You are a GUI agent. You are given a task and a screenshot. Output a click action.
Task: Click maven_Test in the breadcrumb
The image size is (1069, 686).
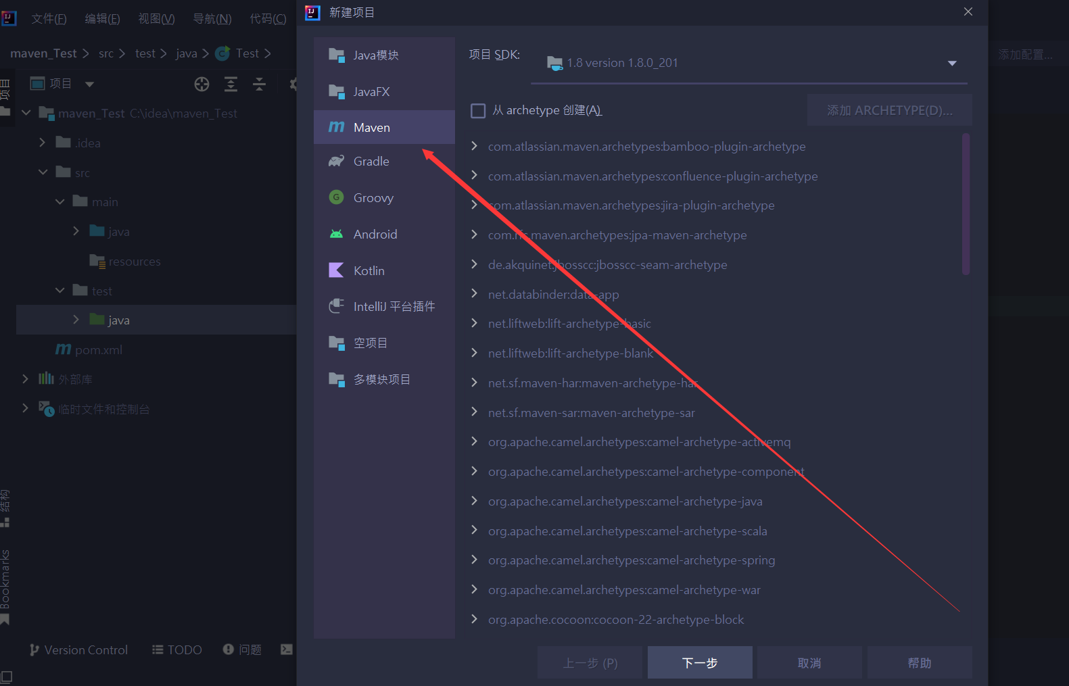click(44, 53)
